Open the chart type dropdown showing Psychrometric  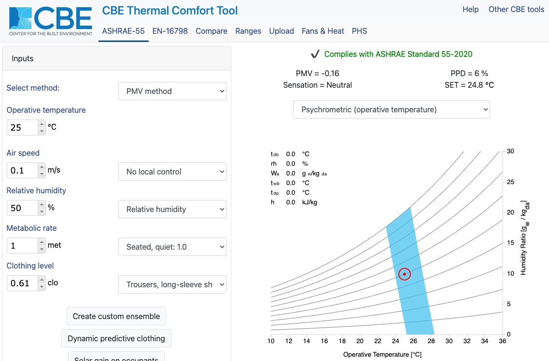click(x=391, y=109)
